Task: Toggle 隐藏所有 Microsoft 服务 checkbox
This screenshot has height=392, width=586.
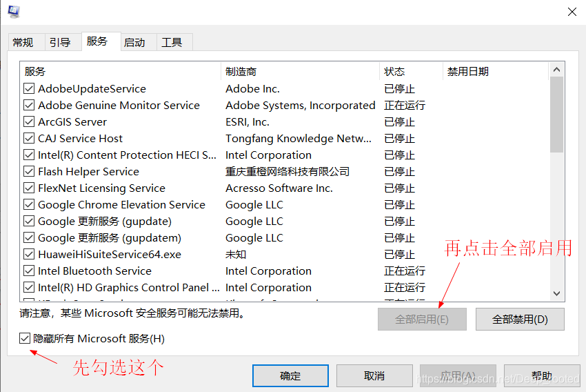Action: (x=25, y=338)
